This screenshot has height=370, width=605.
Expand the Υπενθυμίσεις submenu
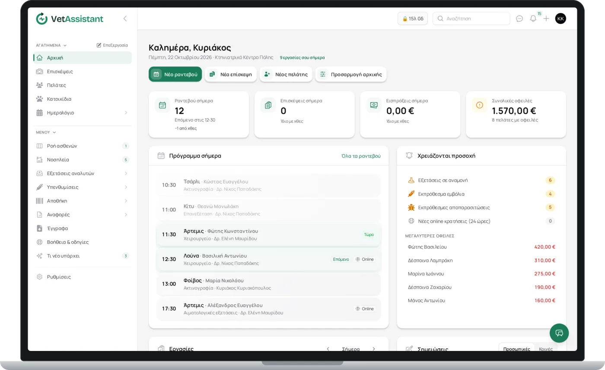(126, 187)
